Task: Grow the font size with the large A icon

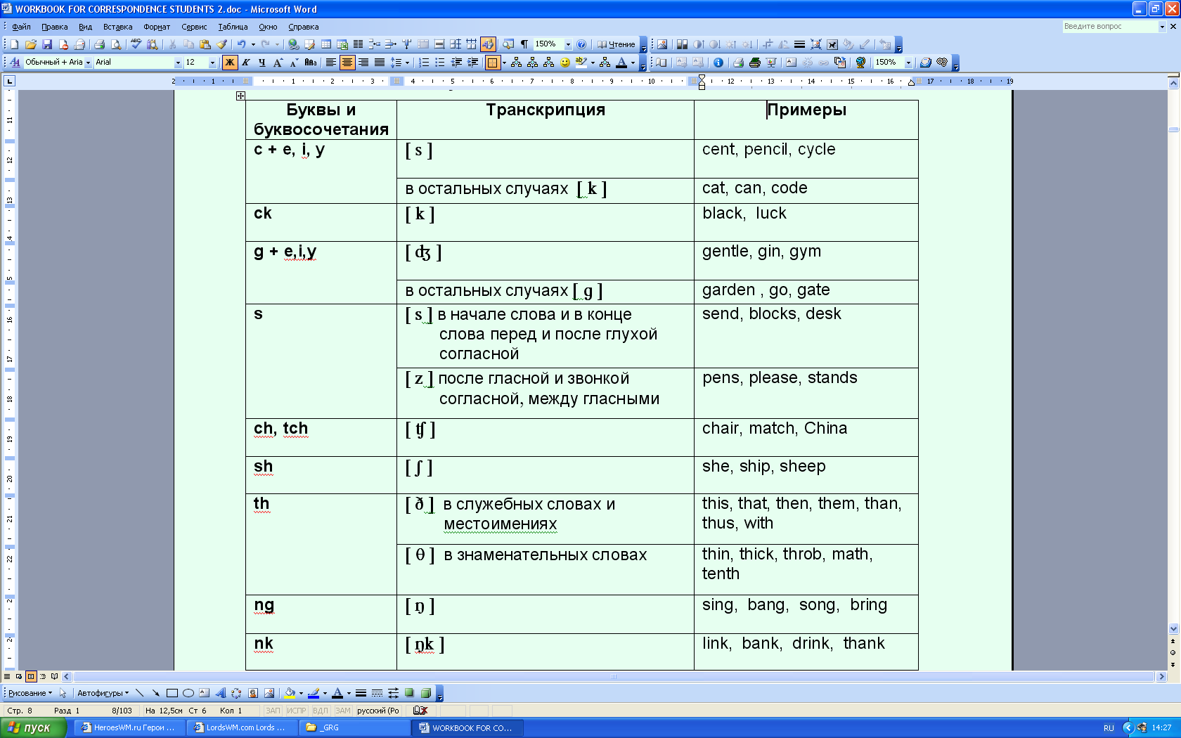Action: point(278,63)
